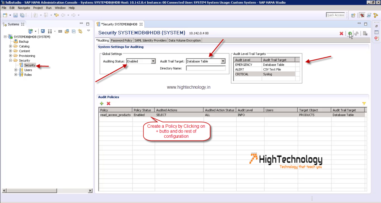Switch to the Modeler perspective yellow-nodes icon
The image size is (381, 203).
pos(376,15)
